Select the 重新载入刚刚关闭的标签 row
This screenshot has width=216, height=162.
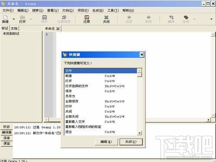(101, 127)
